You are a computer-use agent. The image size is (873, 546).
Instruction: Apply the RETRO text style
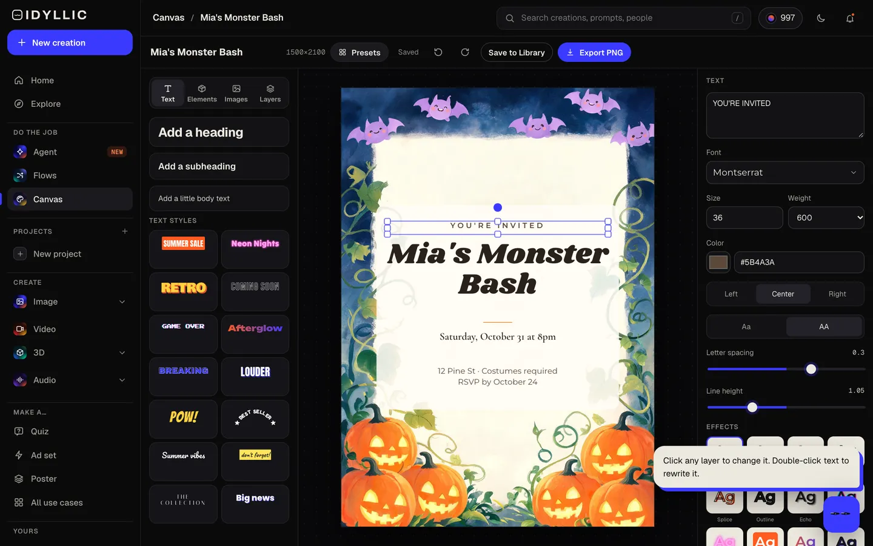point(183,292)
